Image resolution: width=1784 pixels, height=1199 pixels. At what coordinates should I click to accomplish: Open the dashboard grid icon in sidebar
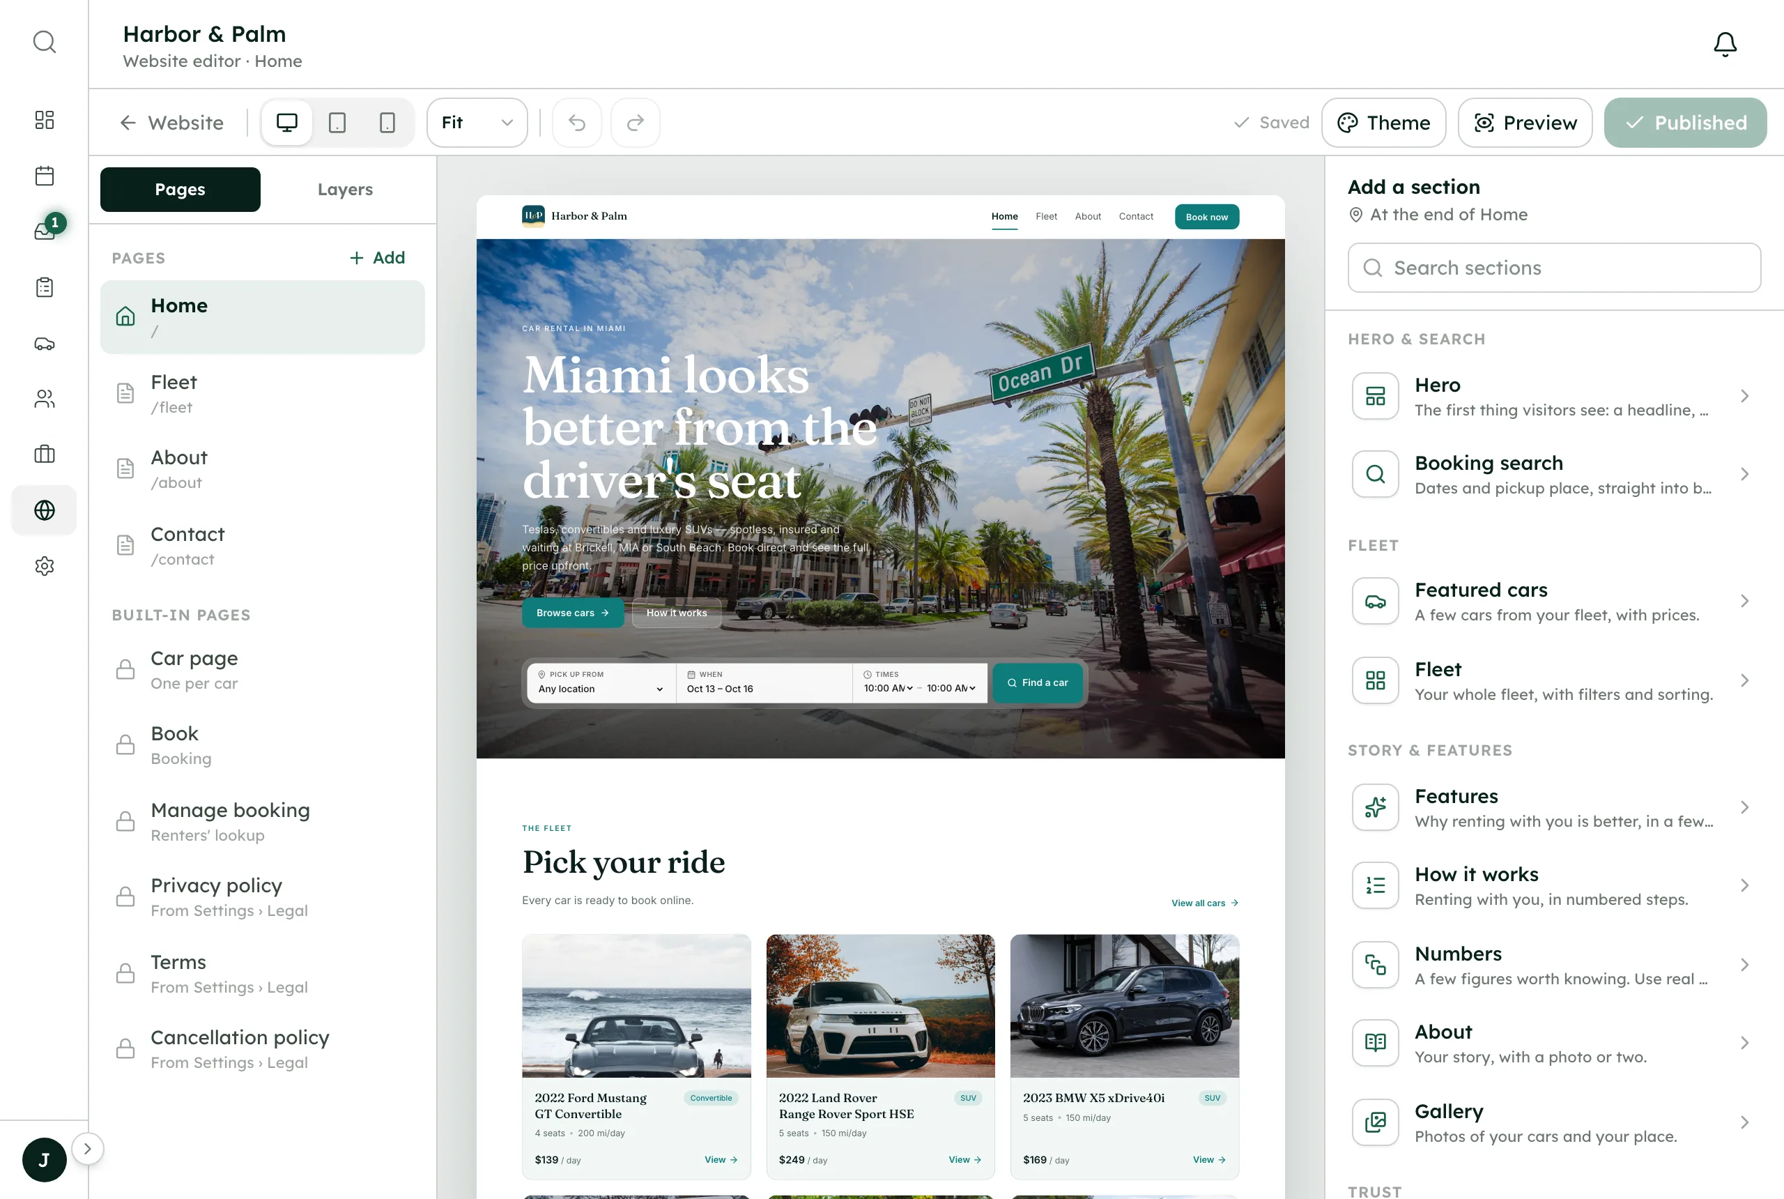coord(45,120)
